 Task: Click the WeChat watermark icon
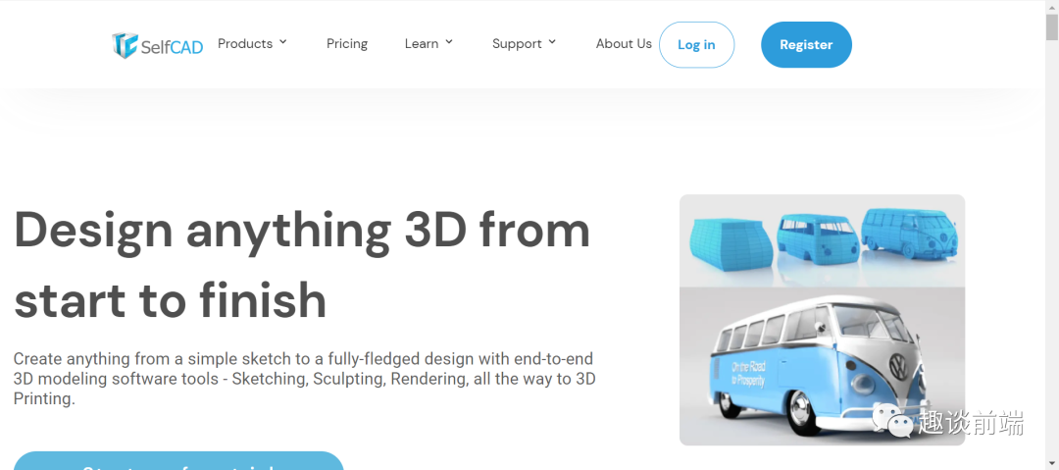[893, 421]
